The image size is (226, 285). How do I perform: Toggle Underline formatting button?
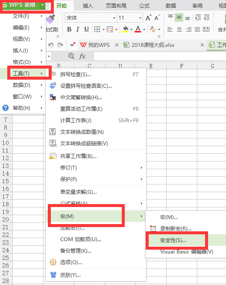point(86,29)
